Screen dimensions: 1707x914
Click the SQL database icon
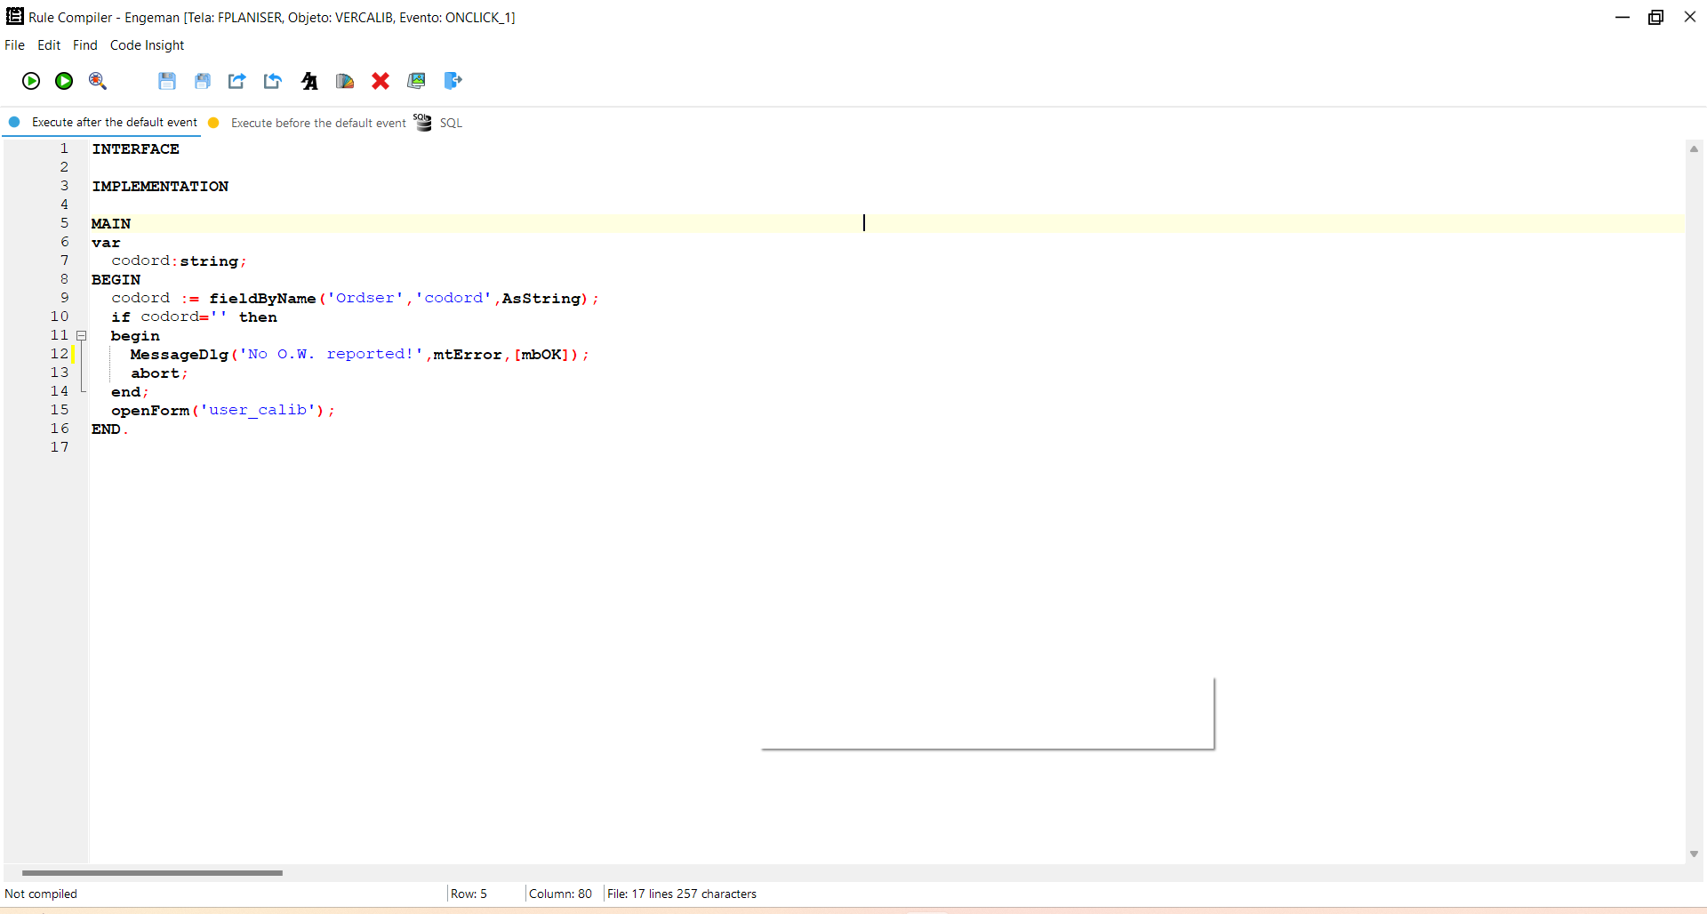(423, 123)
